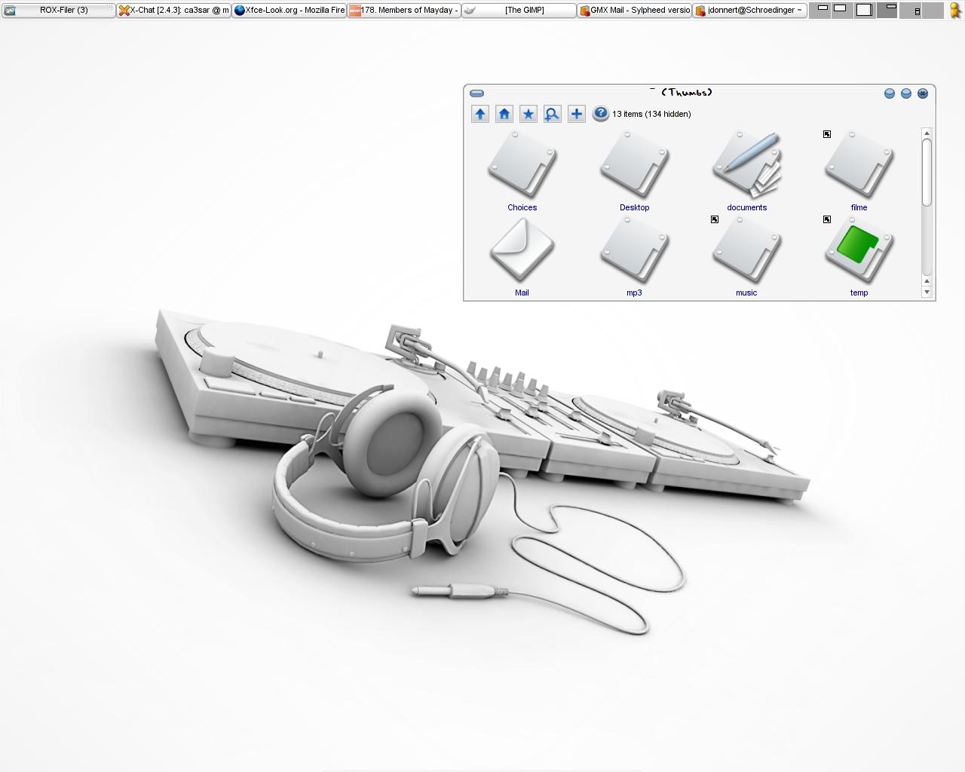The width and height of the screenshot is (965, 772).
Task: Switch to the X-Chat taskbar window
Action: click(x=173, y=10)
